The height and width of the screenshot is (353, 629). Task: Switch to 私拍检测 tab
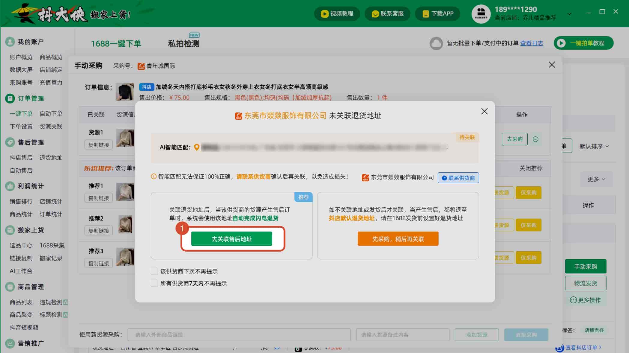pyautogui.click(x=183, y=43)
